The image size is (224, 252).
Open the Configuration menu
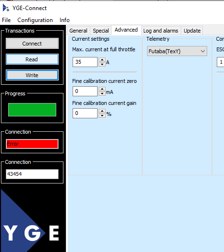pos(35,20)
